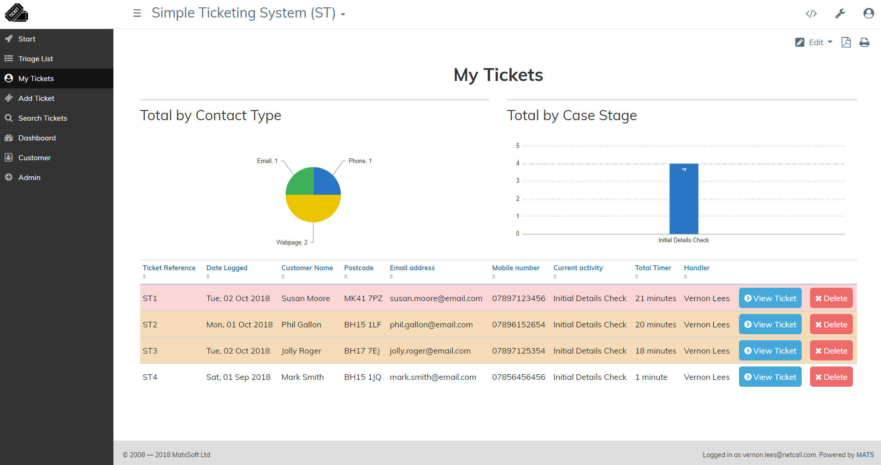This screenshot has width=881, height=465.
Task: Click the hamburger menu icon
Action: click(x=137, y=13)
